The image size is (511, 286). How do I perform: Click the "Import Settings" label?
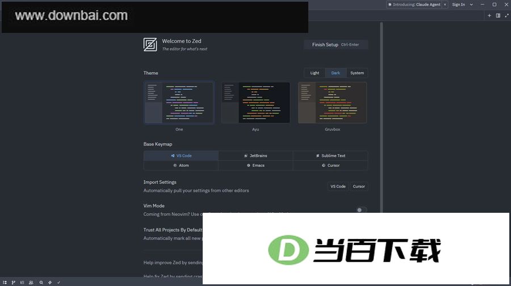(x=160, y=182)
